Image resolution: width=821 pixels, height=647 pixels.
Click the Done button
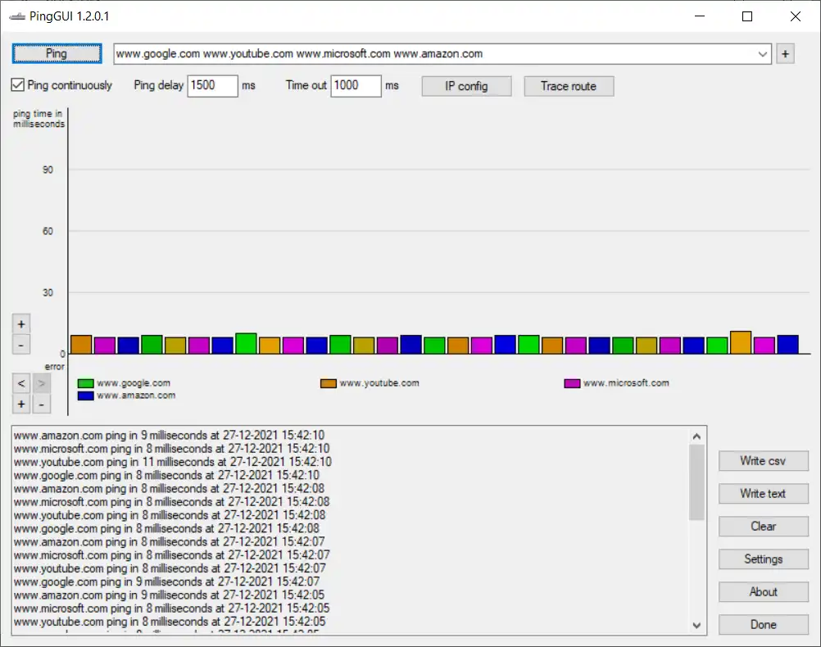pyautogui.click(x=764, y=625)
